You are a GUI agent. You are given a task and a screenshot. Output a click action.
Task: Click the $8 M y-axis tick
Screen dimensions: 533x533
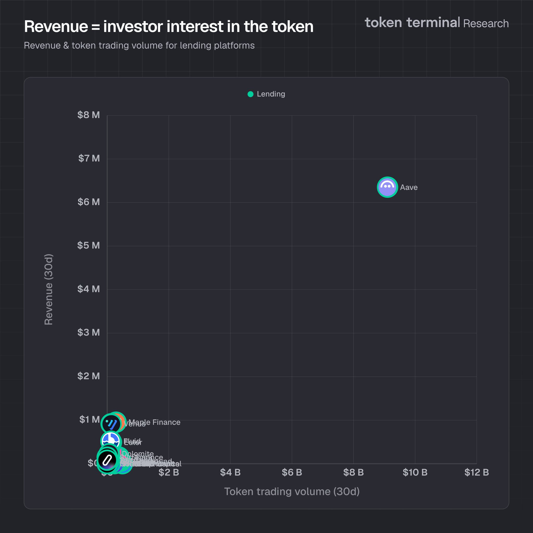[88, 115]
